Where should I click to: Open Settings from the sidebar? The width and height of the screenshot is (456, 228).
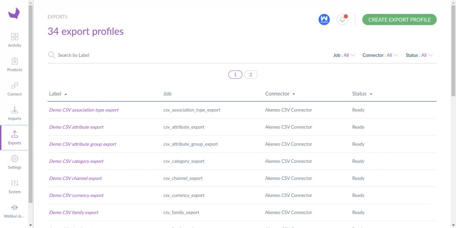14,162
